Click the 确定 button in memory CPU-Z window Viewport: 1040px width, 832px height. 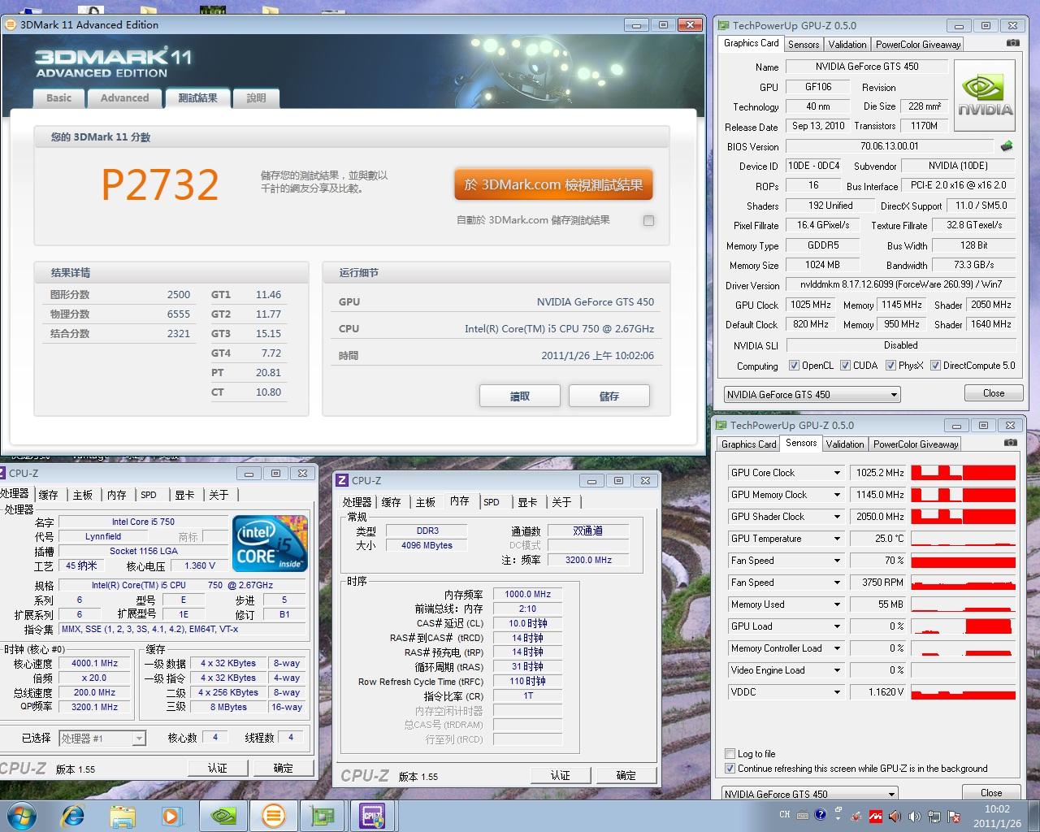tap(626, 775)
